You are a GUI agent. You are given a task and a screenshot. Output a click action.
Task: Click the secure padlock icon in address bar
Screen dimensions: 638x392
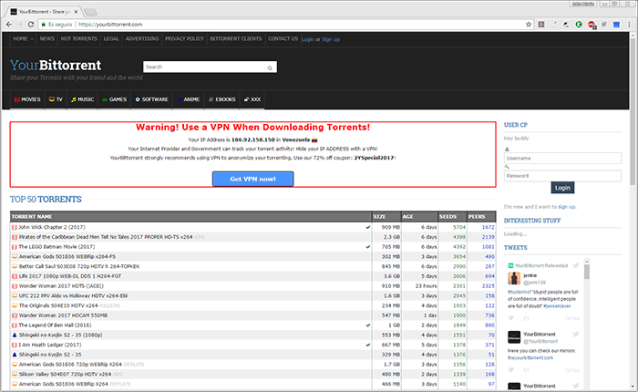point(43,25)
